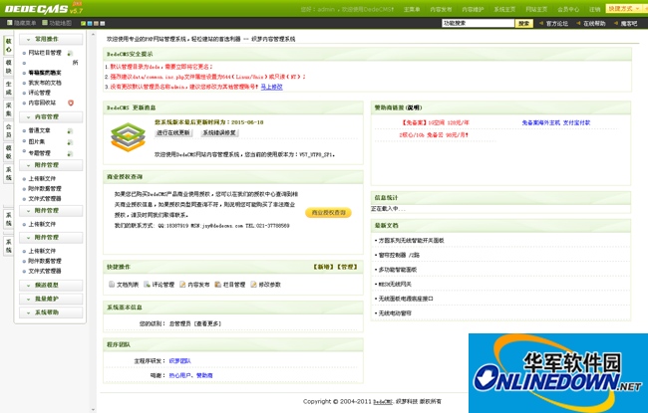Switch to the 模块 vertical tab
Viewport: 648px width, 413px height.
click(x=8, y=67)
